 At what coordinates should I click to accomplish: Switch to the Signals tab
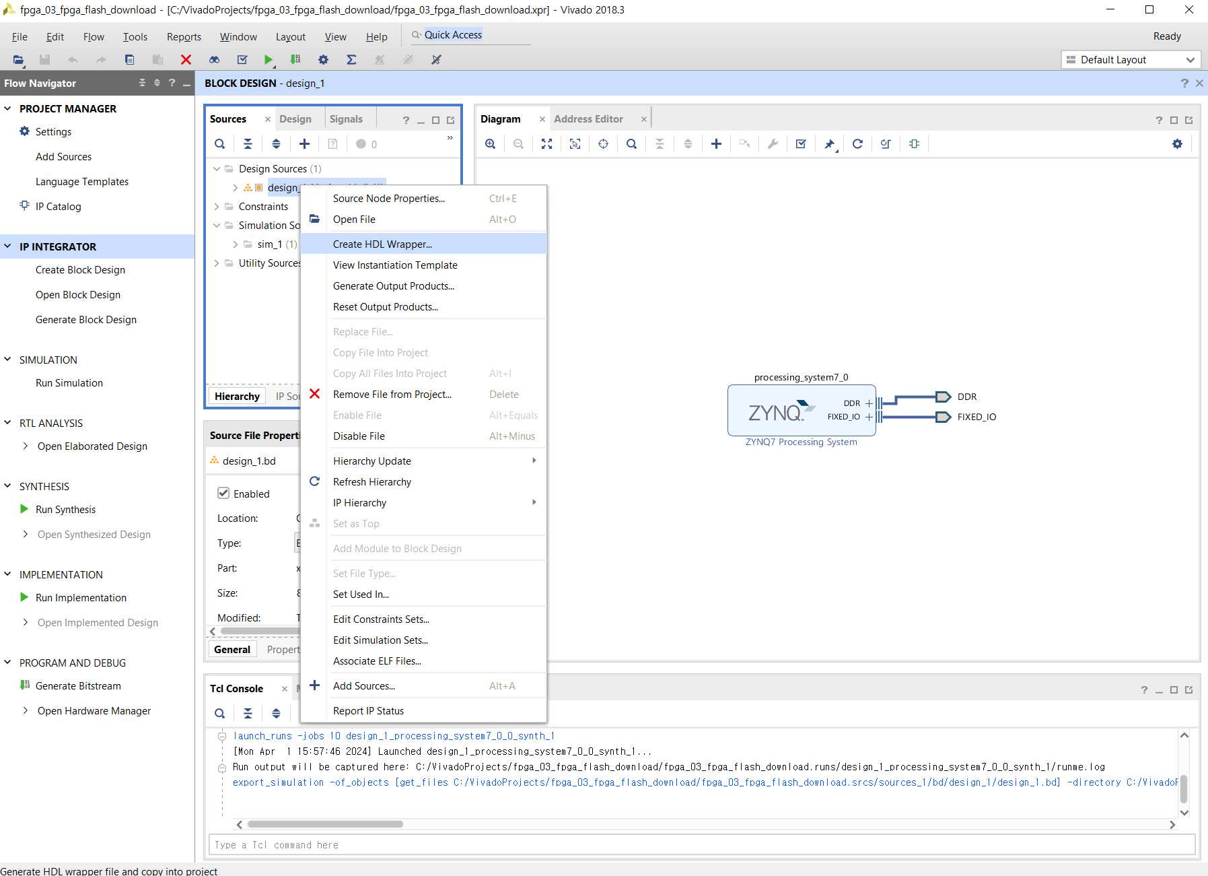[346, 119]
